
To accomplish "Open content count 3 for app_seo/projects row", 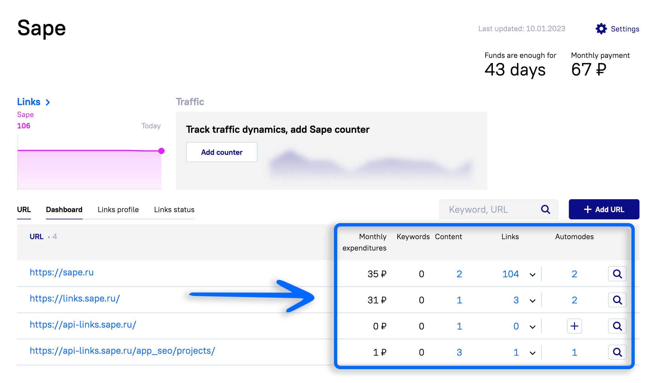I will (459, 352).
